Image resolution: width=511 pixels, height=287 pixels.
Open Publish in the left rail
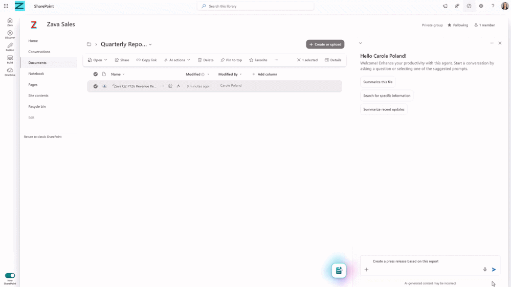tap(10, 47)
